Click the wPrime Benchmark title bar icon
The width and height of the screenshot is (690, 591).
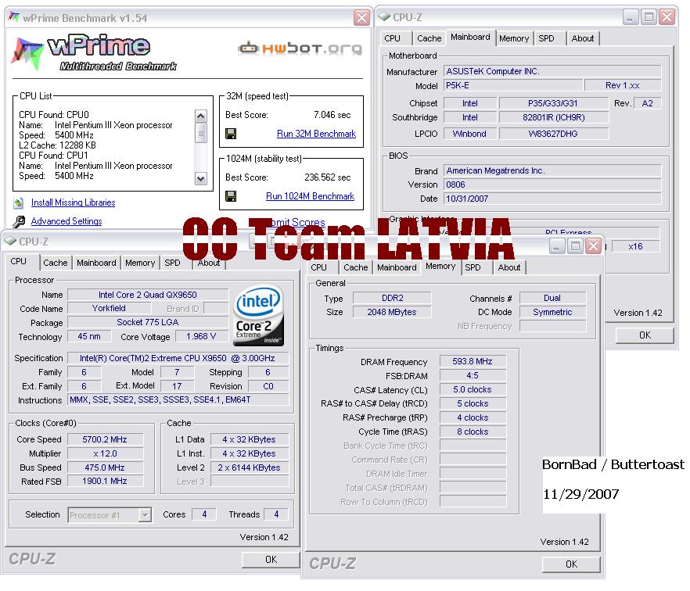[14, 17]
